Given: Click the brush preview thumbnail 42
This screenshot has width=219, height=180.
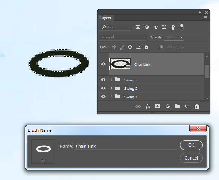Looking at the screenshot, I should click(43, 152).
